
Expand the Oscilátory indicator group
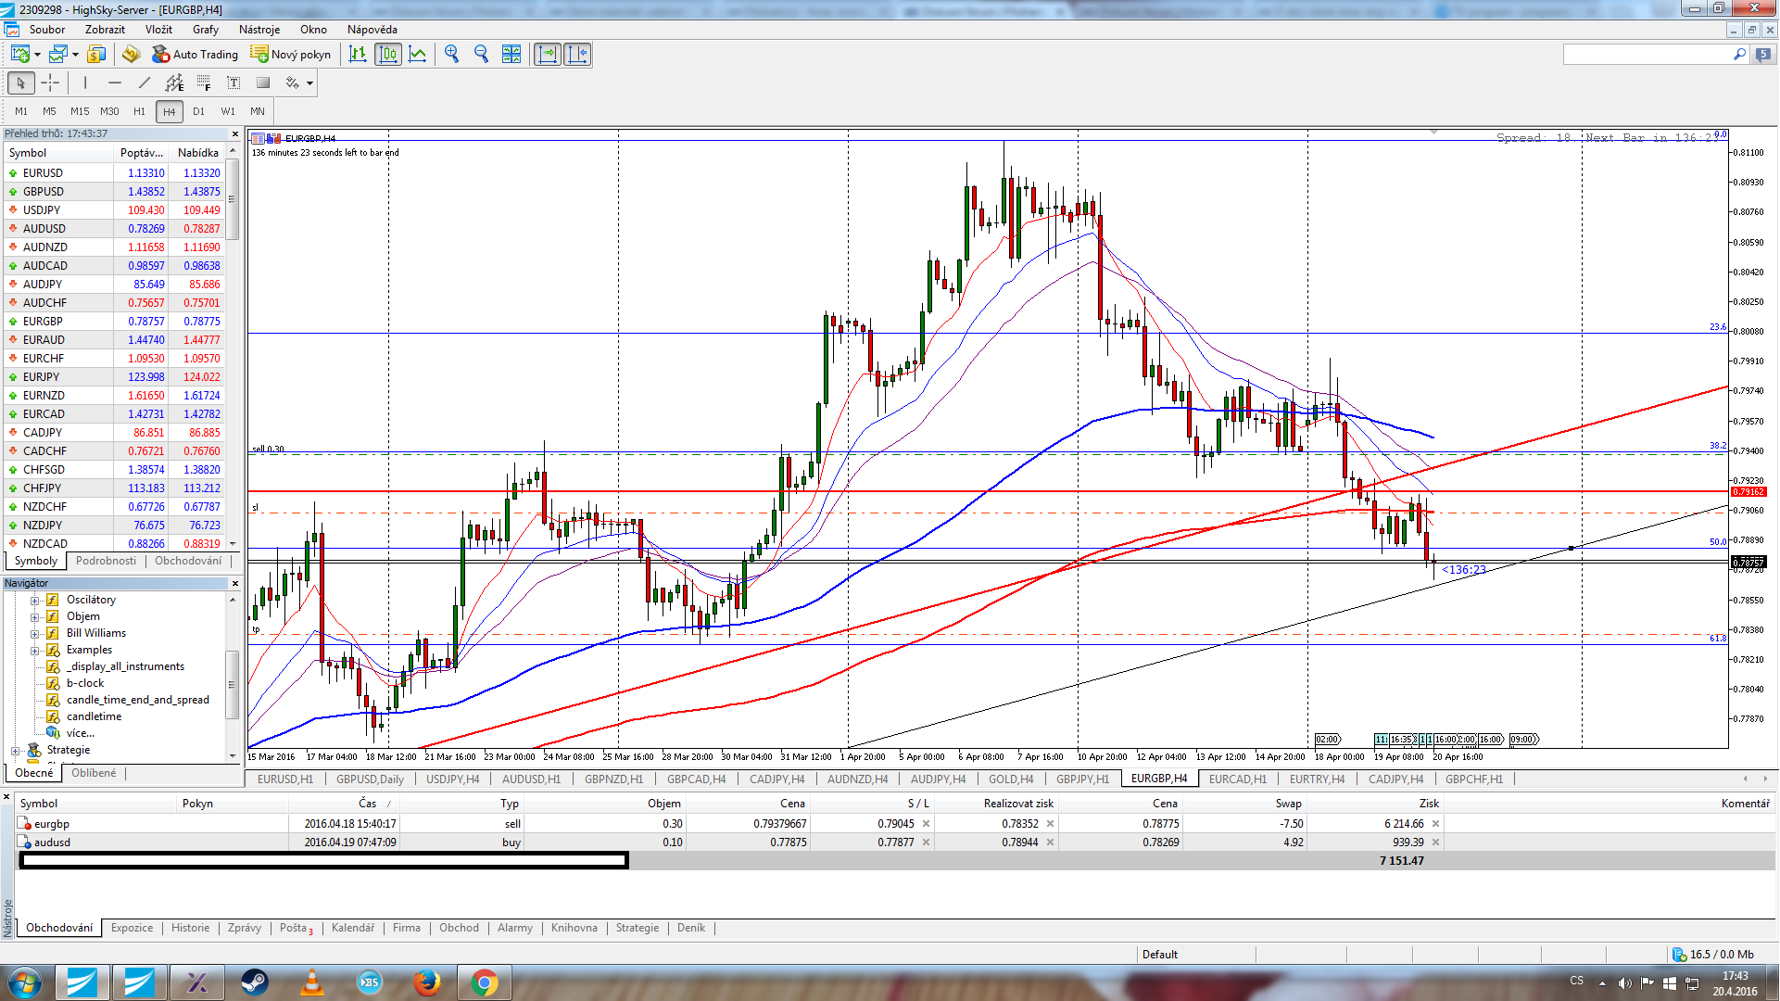tap(35, 601)
